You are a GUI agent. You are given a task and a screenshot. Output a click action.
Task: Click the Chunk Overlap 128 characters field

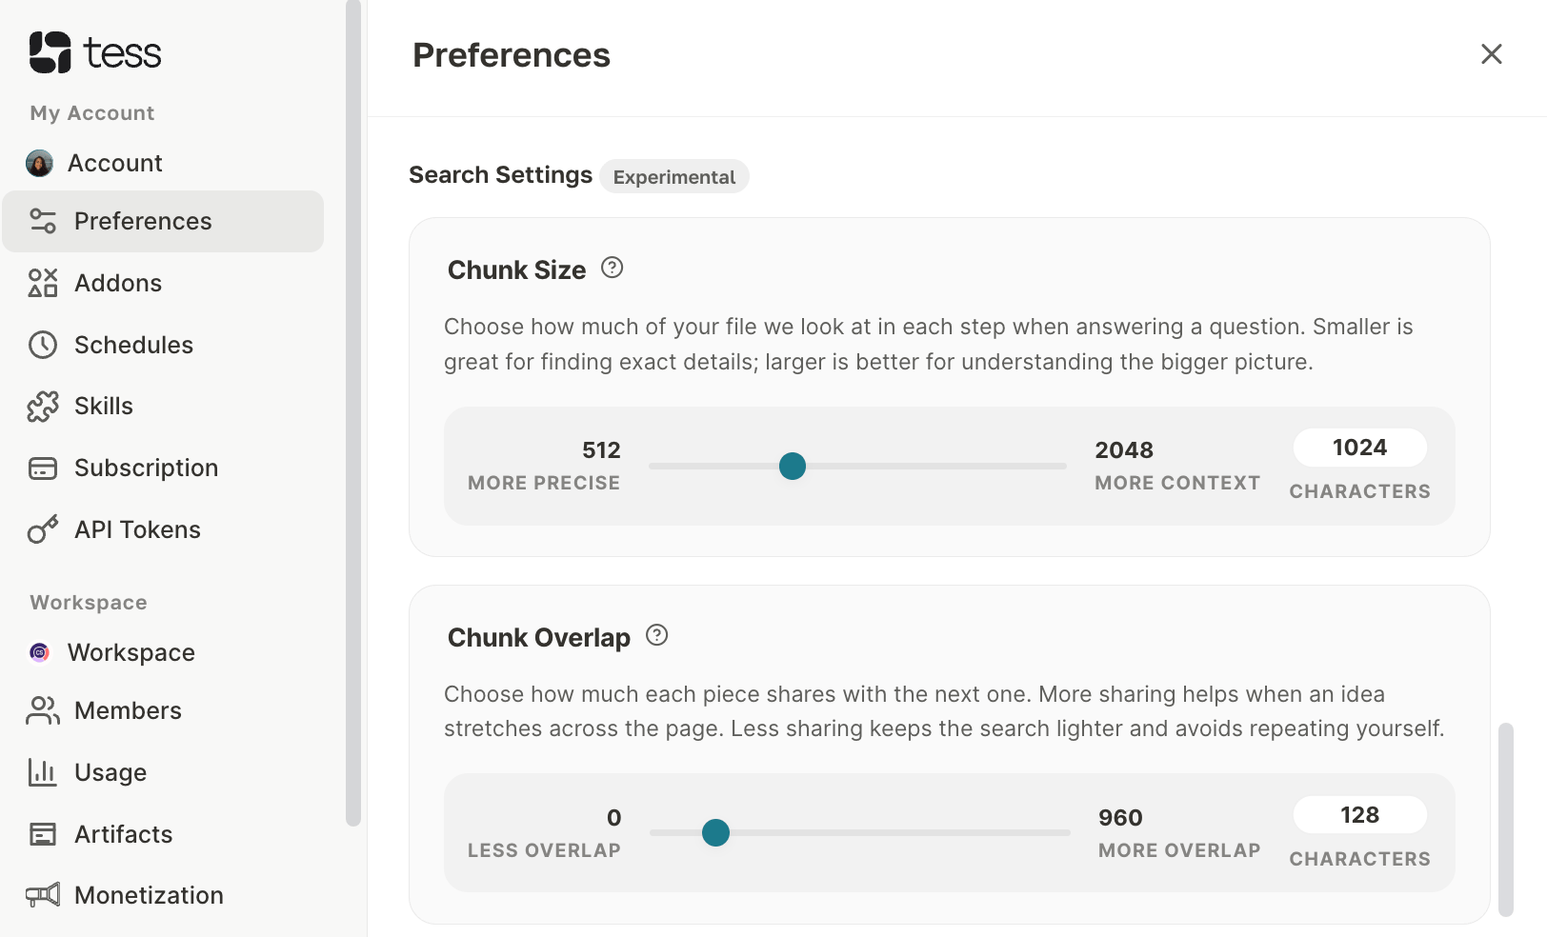tap(1360, 815)
